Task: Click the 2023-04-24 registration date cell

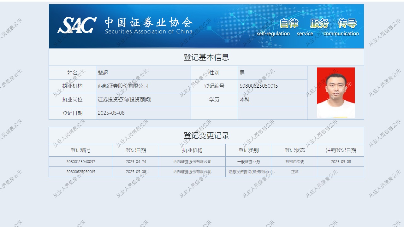Action: coord(136,162)
